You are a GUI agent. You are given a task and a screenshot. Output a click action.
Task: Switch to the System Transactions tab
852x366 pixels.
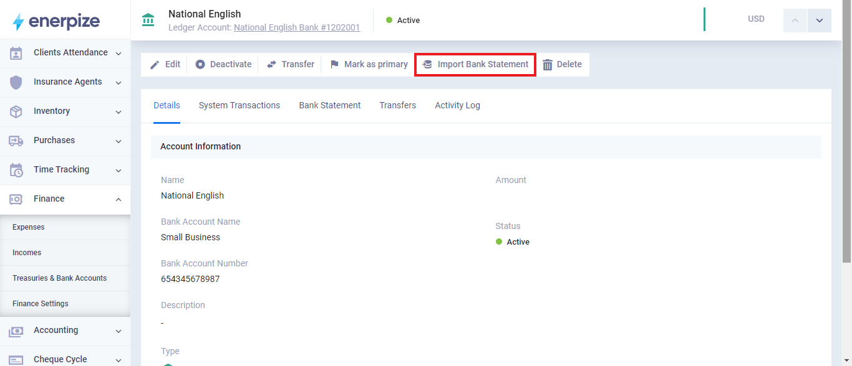tap(239, 105)
